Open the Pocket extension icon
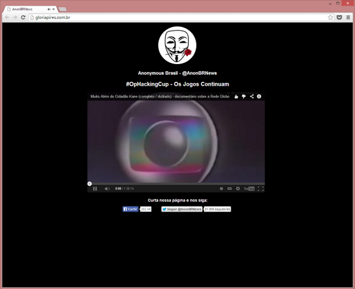This screenshot has width=355, height=289. click(339, 17)
